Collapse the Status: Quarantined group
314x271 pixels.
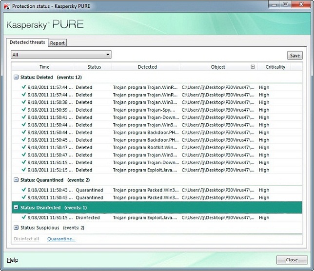16,180
